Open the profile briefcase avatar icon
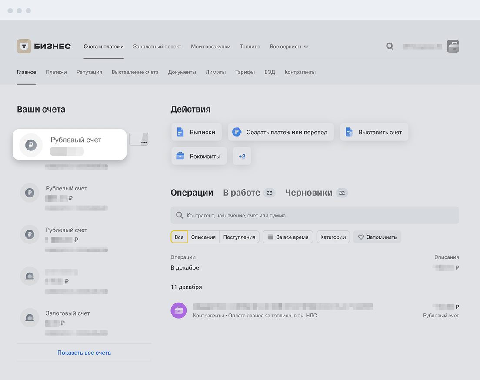The width and height of the screenshot is (480, 380). (x=453, y=47)
